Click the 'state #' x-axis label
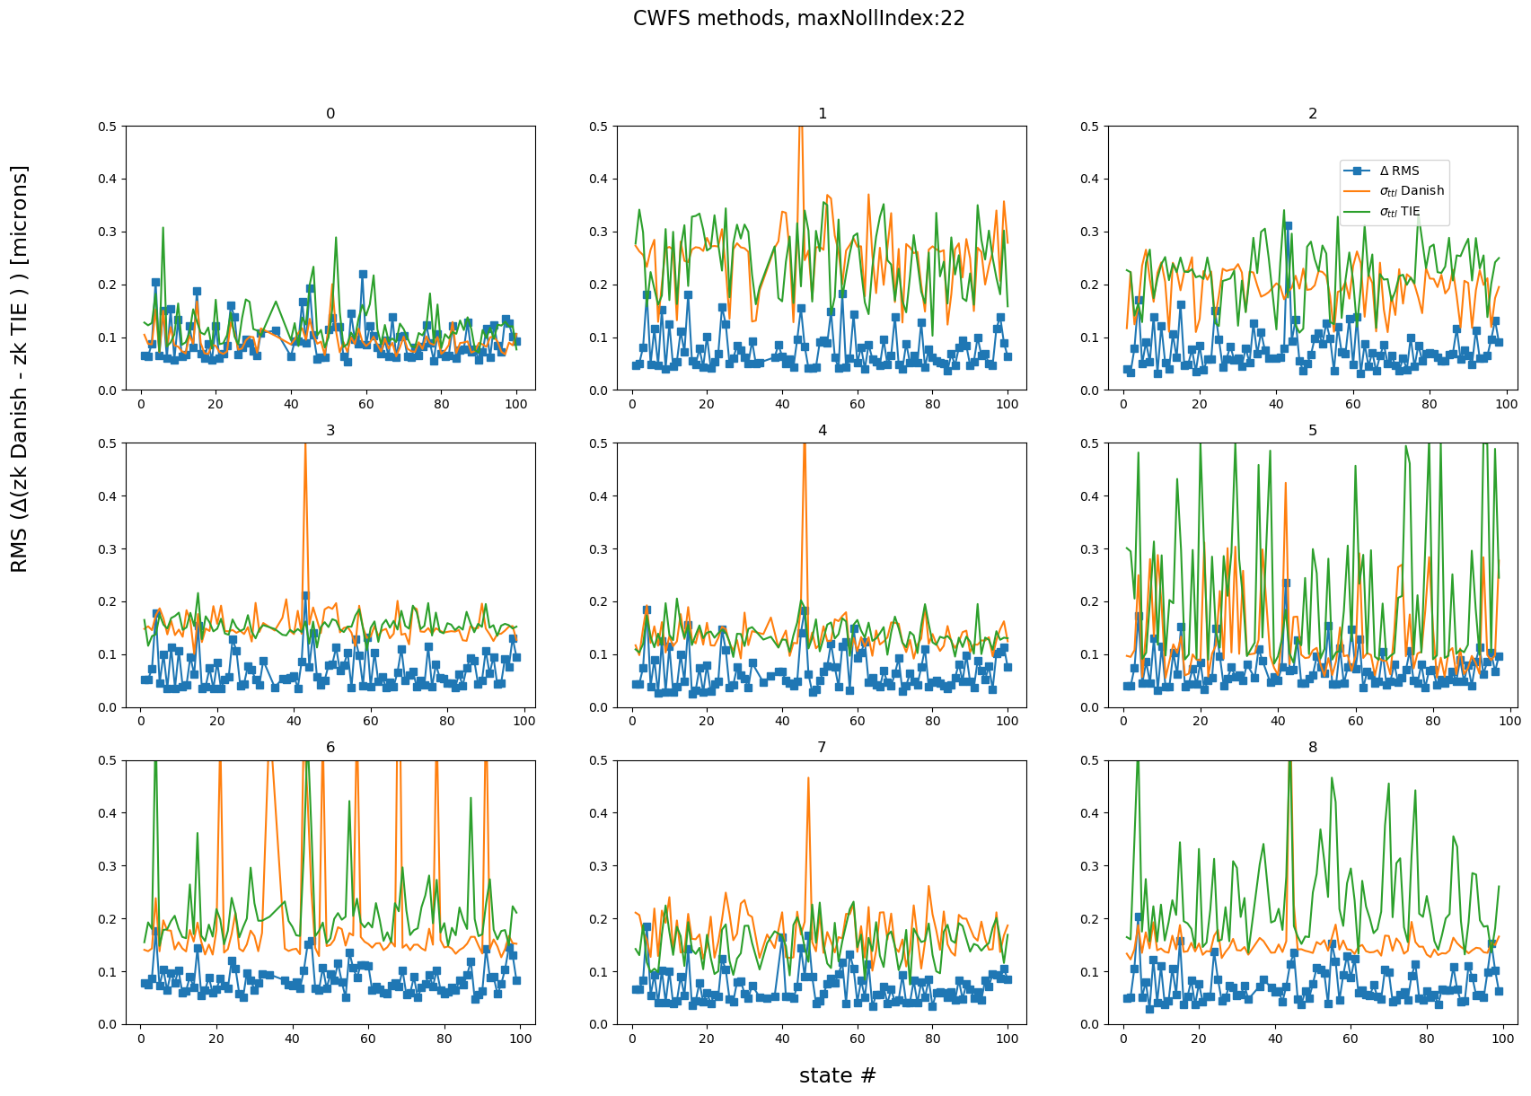 tap(837, 1075)
